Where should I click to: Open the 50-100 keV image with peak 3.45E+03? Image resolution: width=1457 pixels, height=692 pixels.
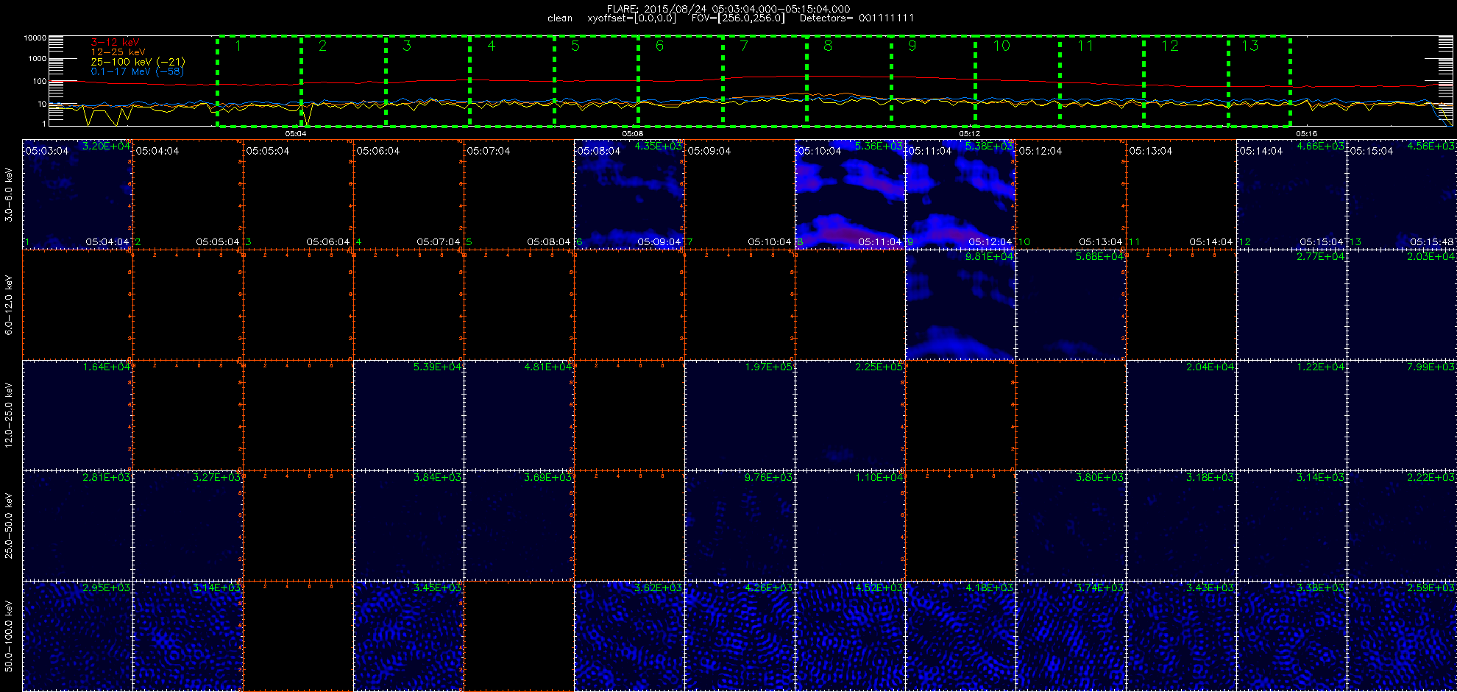(x=408, y=636)
